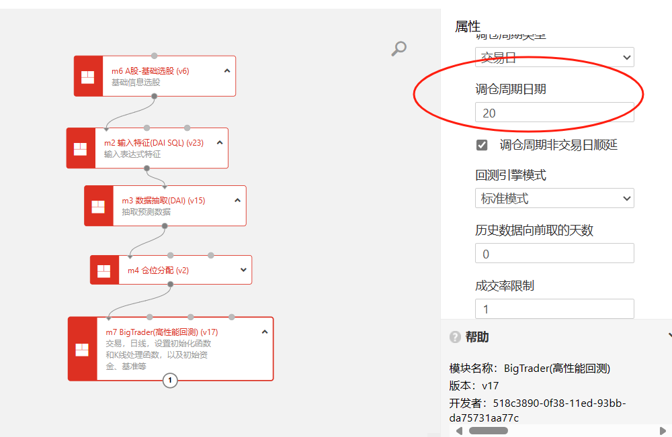Image resolution: width=672 pixels, height=437 pixels.
Task: Click the 调仓周期日期 input field
Action: pos(554,113)
